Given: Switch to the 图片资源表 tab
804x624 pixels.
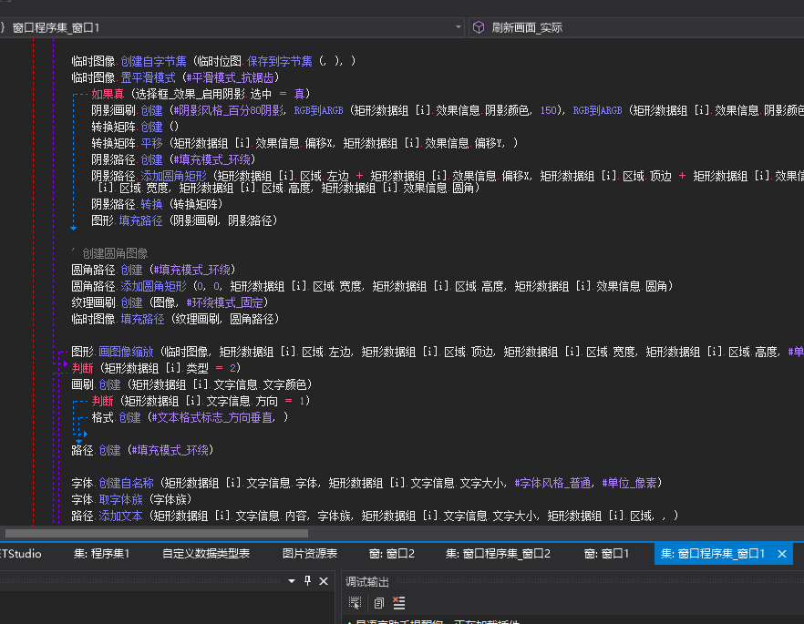Looking at the screenshot, I should (309, 553).
